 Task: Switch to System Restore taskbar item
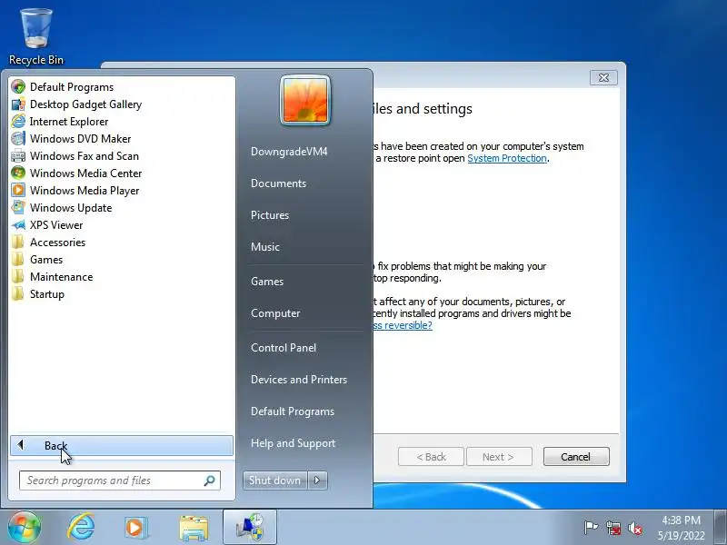tap(250, 527)
